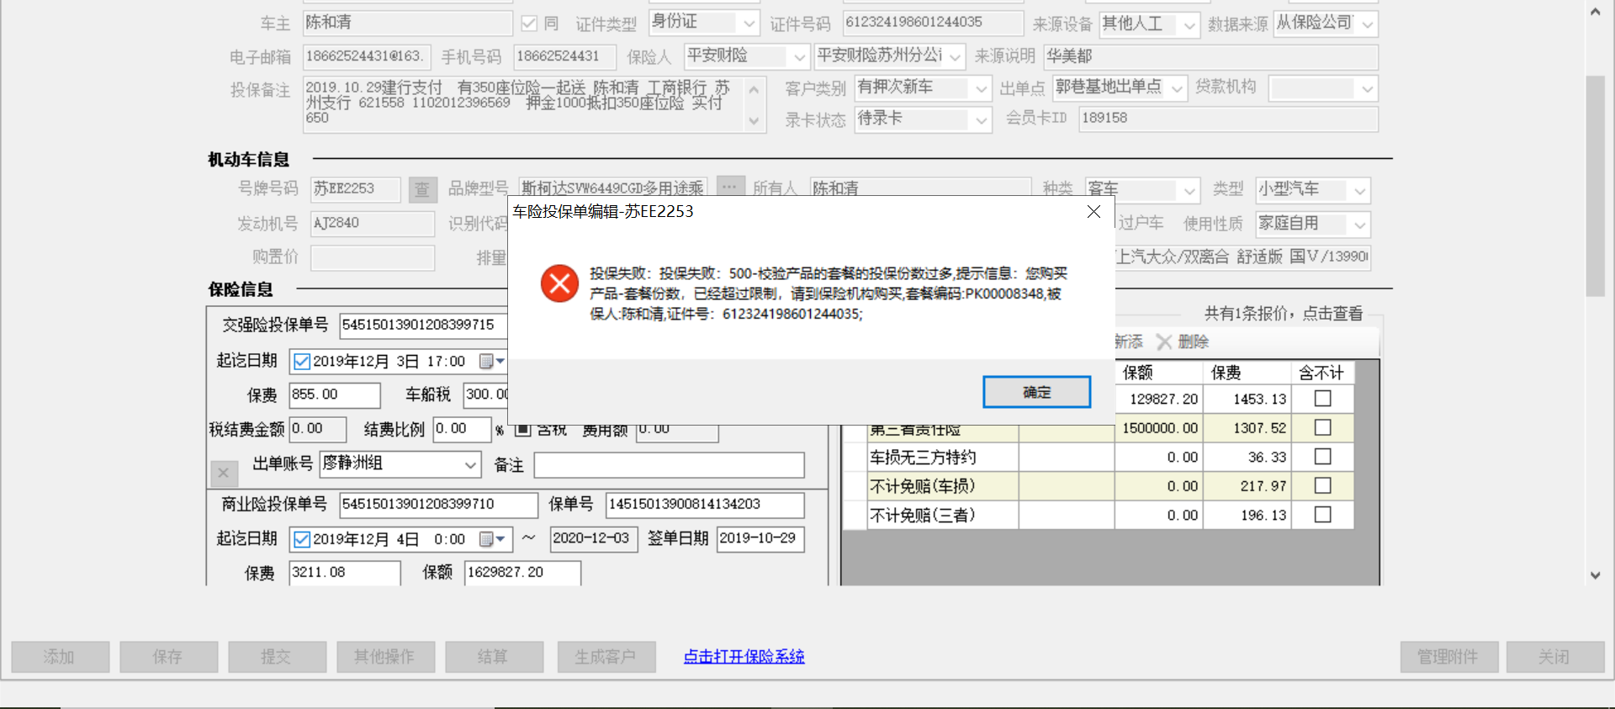Click the 查 lookup button beside plate number
This screenshot has height=709, width=1615.
point(422,189)
